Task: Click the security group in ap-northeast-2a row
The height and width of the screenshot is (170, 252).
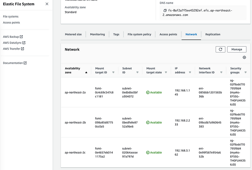Action: 238,92
